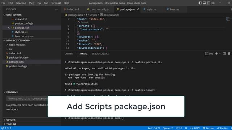This screenshot has width=232, height=130.
Task: Collapse OPEN EDITORS section
Action: pos(14,15)
